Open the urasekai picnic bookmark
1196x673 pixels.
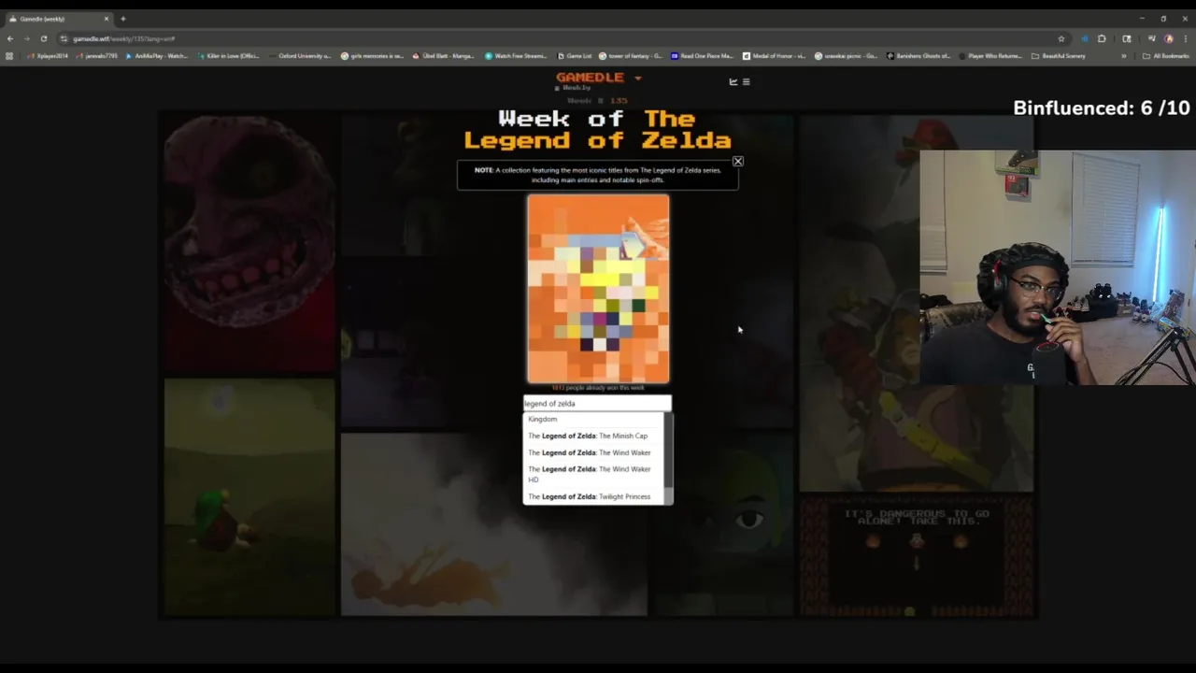pyautogui.click(x=847, y=56)
